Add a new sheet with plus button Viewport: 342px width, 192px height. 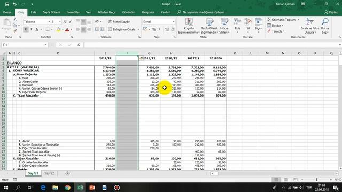click(68, 173)
